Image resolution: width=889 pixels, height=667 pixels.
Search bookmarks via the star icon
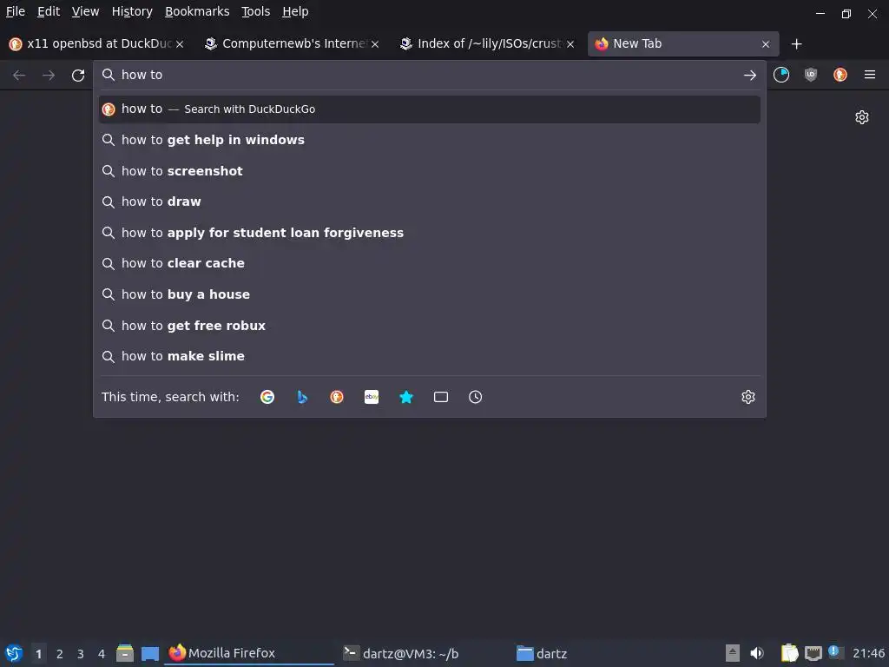click(x=406, y=397)
